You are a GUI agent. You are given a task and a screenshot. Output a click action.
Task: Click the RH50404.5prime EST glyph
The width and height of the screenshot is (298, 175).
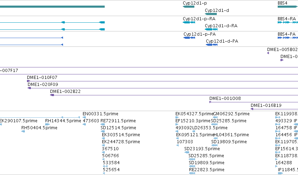click(23, 131)
